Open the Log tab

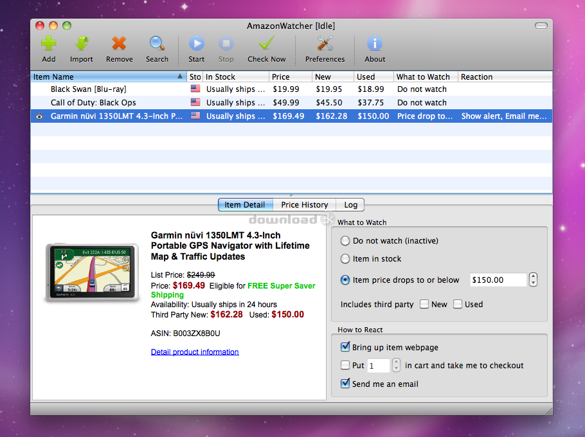350,205
